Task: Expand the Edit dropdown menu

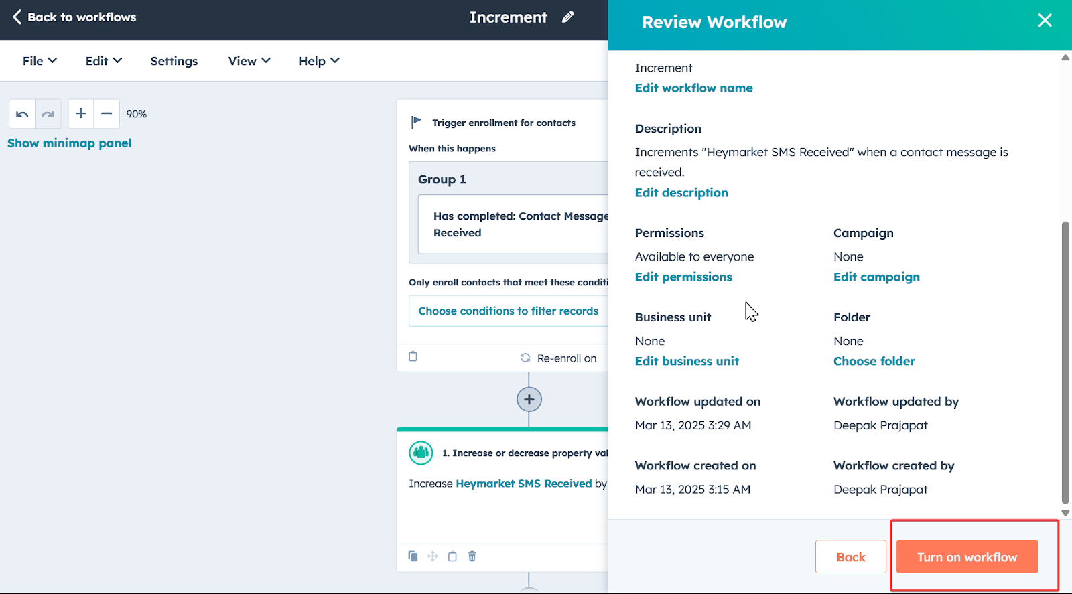Action: tap(103, 61)
